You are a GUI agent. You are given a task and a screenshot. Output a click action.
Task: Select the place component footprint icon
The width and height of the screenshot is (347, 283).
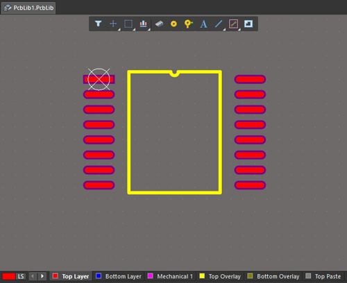[159, 24]
